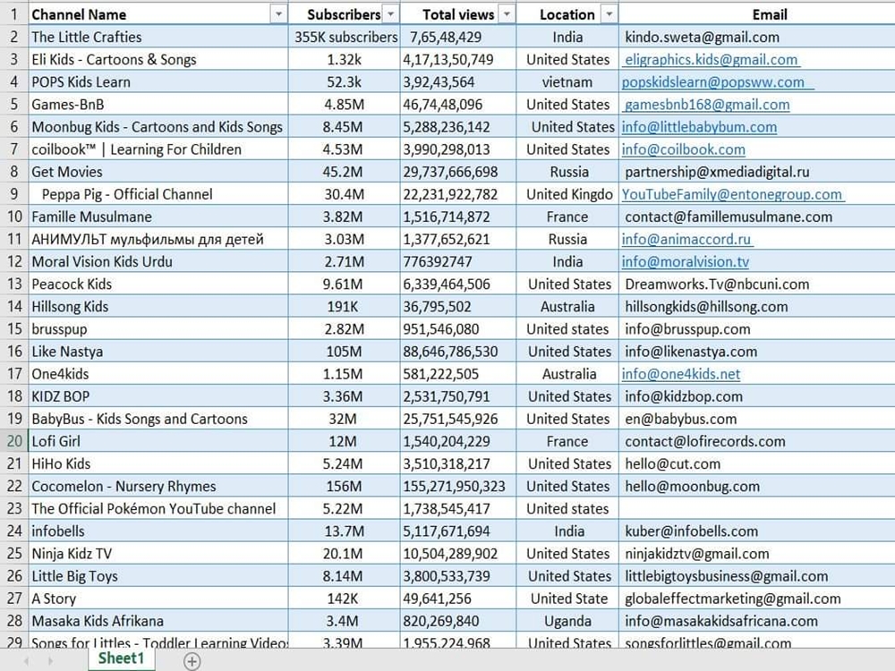Click the Like Nastya subscribers cell 105M
This screenshot has width=895, height=671.
(345, 352)
